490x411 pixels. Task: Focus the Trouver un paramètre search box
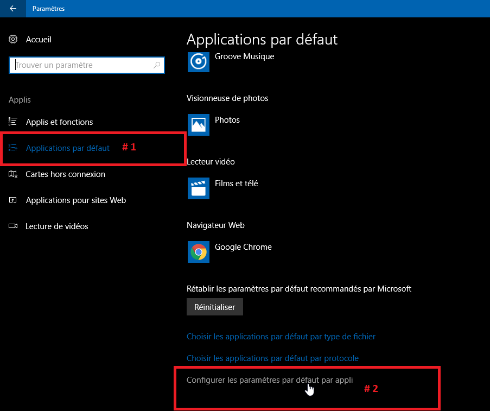coord(81,65)
